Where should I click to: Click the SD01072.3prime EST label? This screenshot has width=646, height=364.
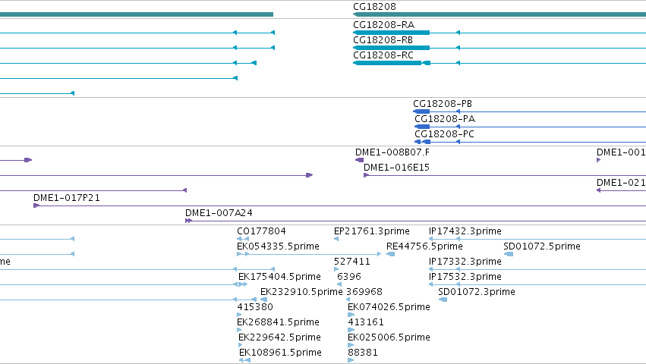(477, 293)
